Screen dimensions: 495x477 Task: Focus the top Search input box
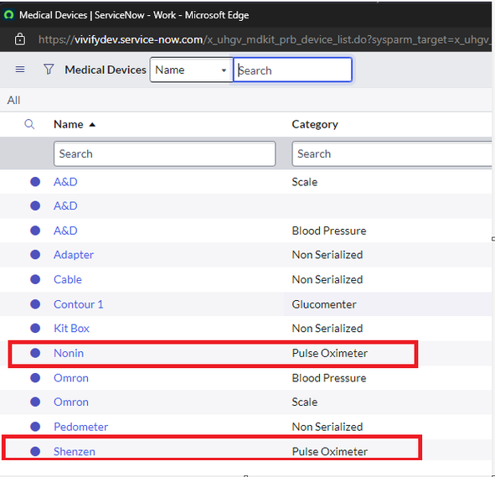(x=292, y=70)
